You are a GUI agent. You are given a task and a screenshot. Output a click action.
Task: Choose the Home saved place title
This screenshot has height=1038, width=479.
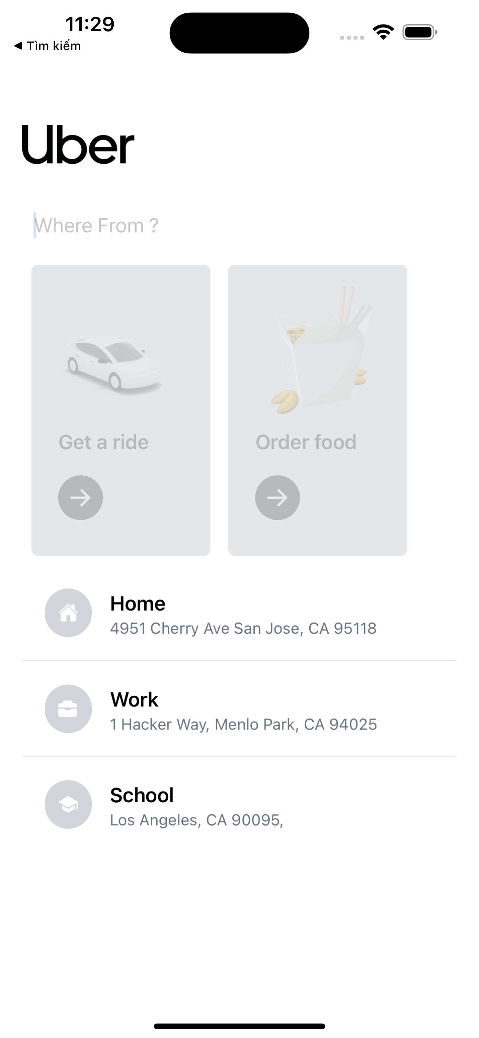pos(138,604)
